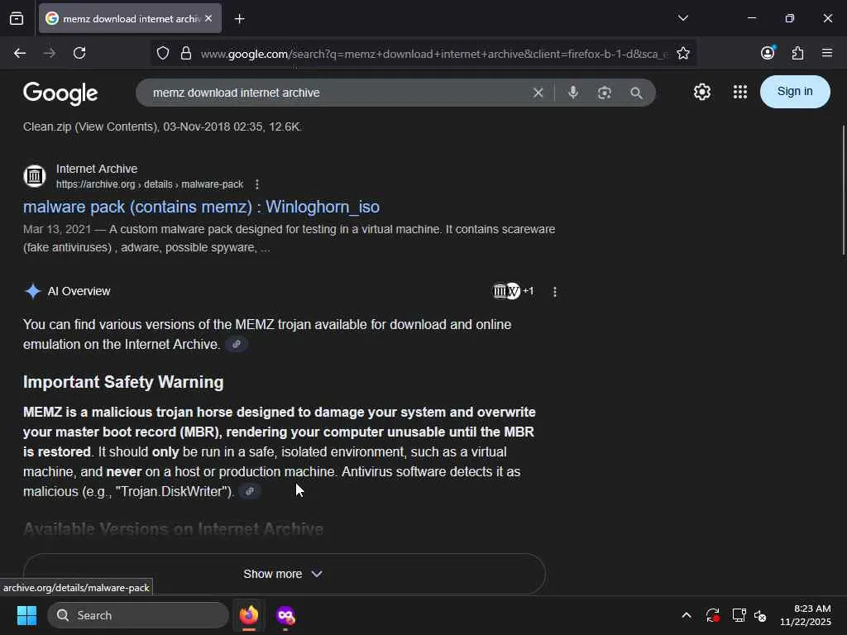This screenshot has width=847, height=635.
Task: Open the Firefox View tab overview icon
Action: (17, 19)
